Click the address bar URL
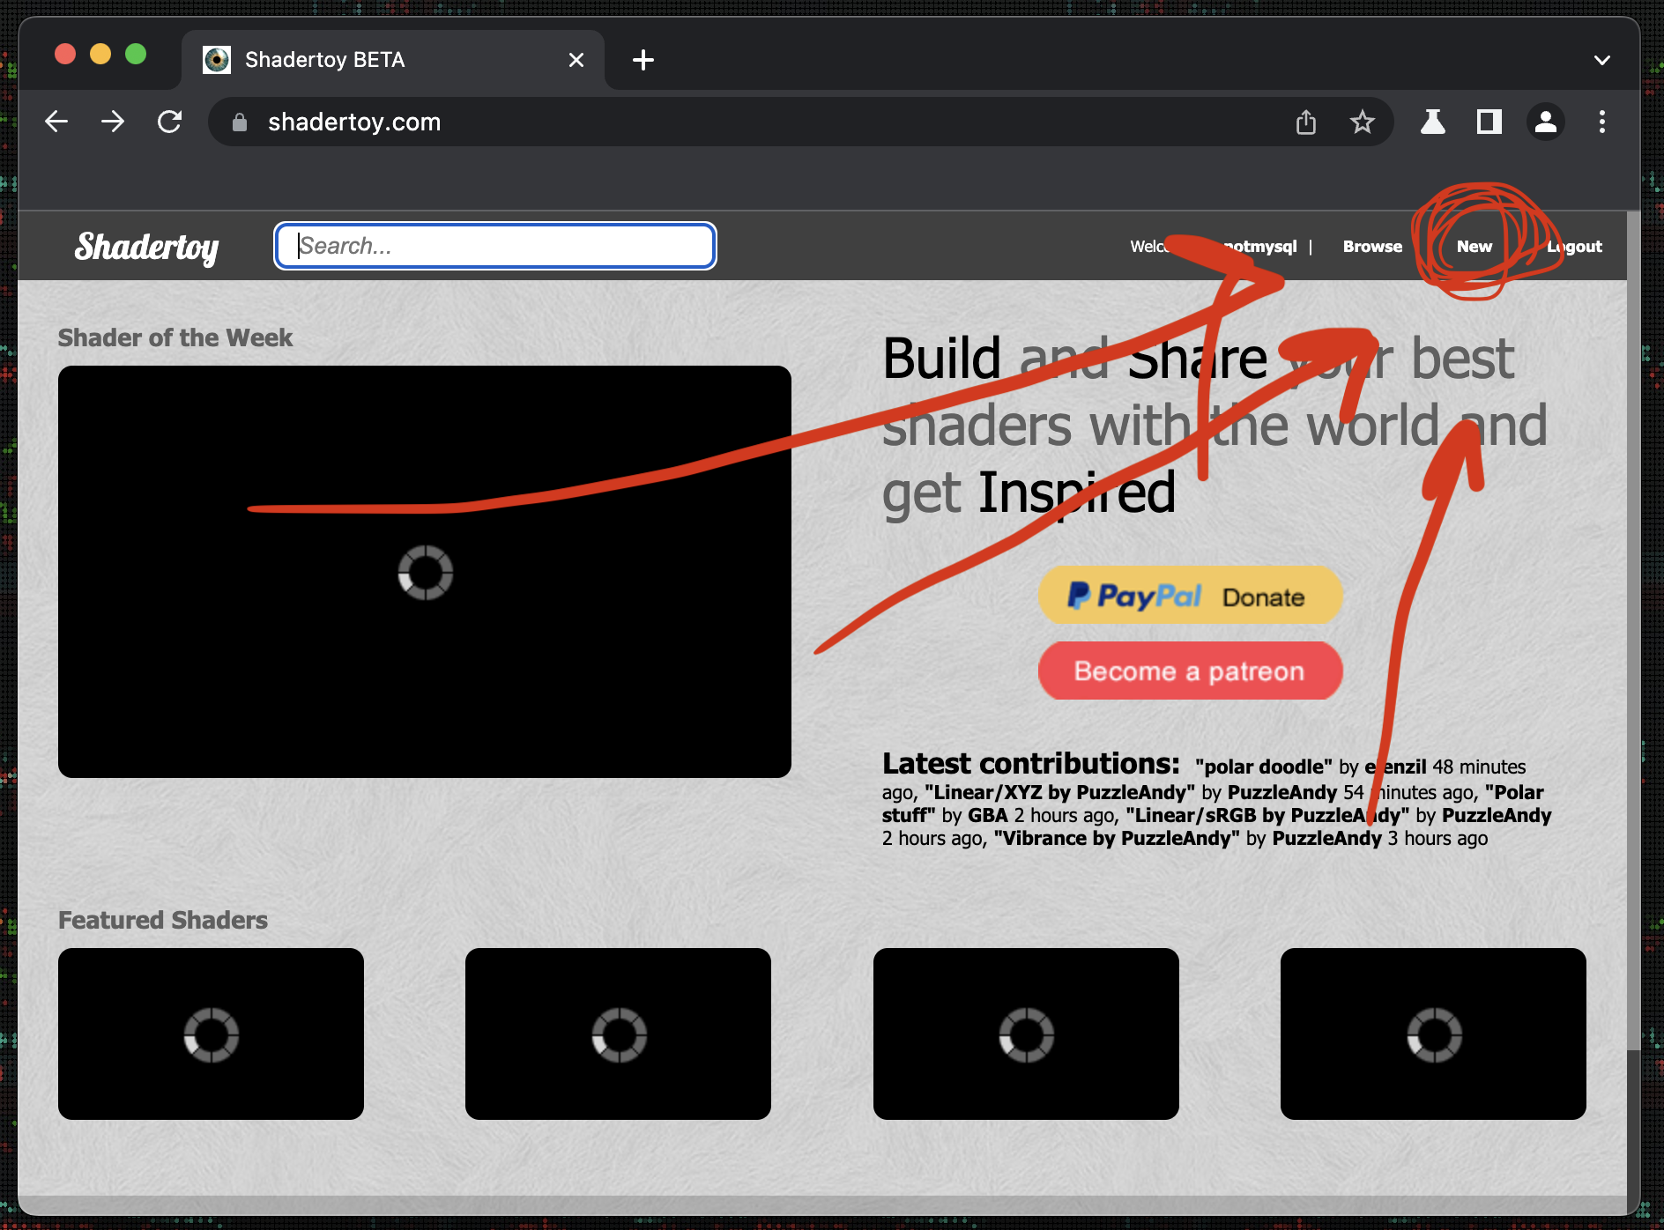Viewport: 1664px width, 1230px height. click(354, 122)
